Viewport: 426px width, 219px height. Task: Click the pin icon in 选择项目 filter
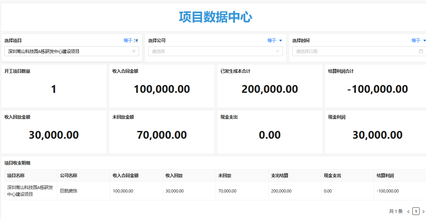pos(136,40)
